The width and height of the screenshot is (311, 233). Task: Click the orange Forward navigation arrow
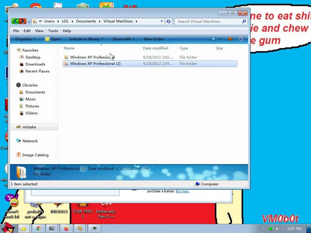(x=22, y=21)
